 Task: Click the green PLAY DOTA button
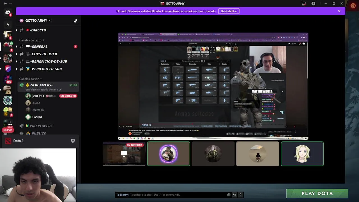point(317,194)
